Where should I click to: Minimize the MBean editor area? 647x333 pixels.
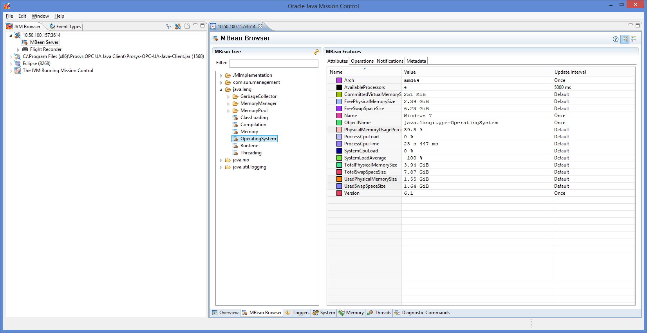[x=631, y=25]
